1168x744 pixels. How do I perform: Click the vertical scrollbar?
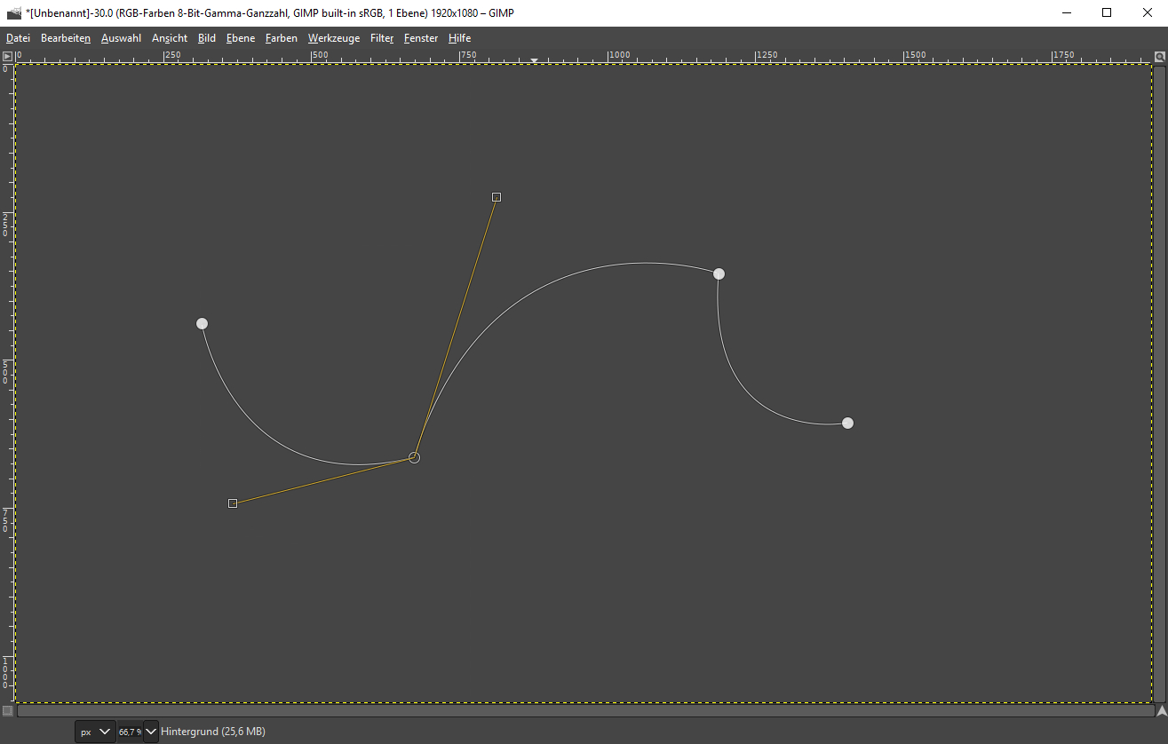pyautogui.click(x=1160, y=382)
